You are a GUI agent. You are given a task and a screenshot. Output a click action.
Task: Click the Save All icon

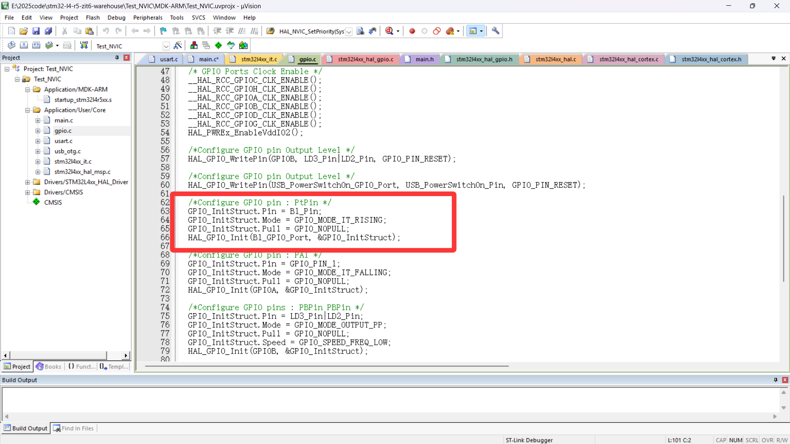pos(48,31)
